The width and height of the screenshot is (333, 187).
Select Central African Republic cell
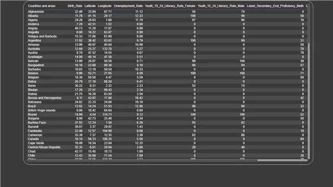point(44,148)
